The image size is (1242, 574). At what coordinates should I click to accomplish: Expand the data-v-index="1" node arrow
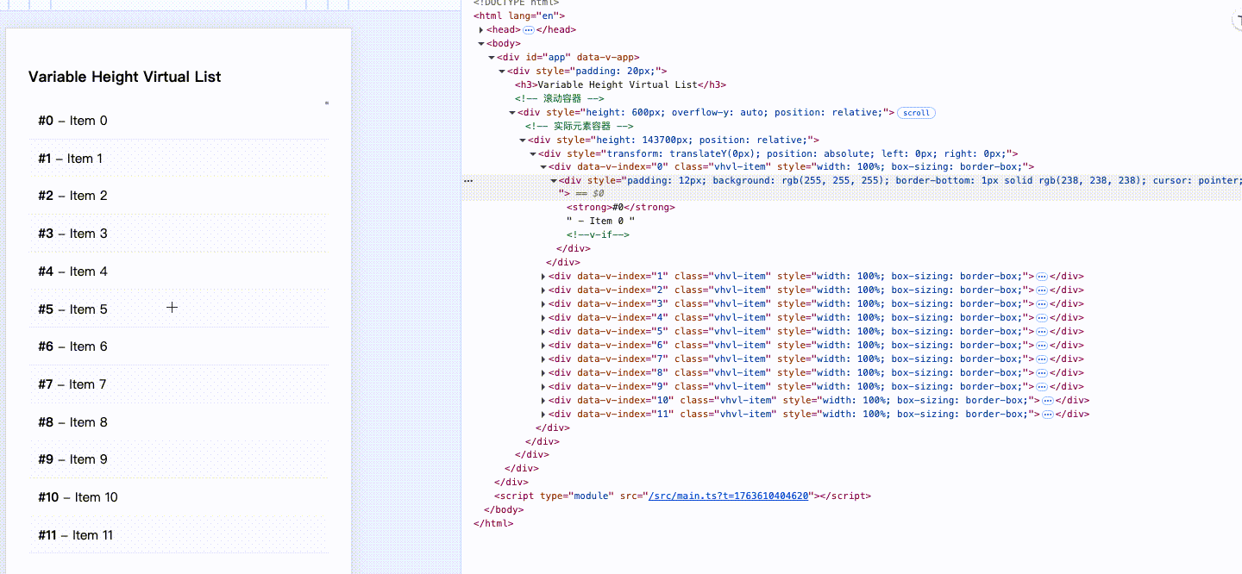[x=543, y=277]
